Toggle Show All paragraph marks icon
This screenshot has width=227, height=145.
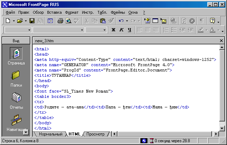tap(202, 21)
